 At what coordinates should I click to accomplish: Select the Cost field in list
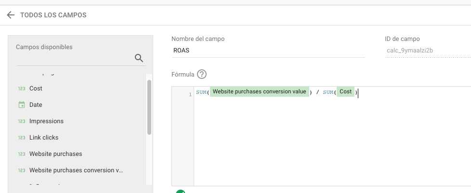(x=36, y=89)
